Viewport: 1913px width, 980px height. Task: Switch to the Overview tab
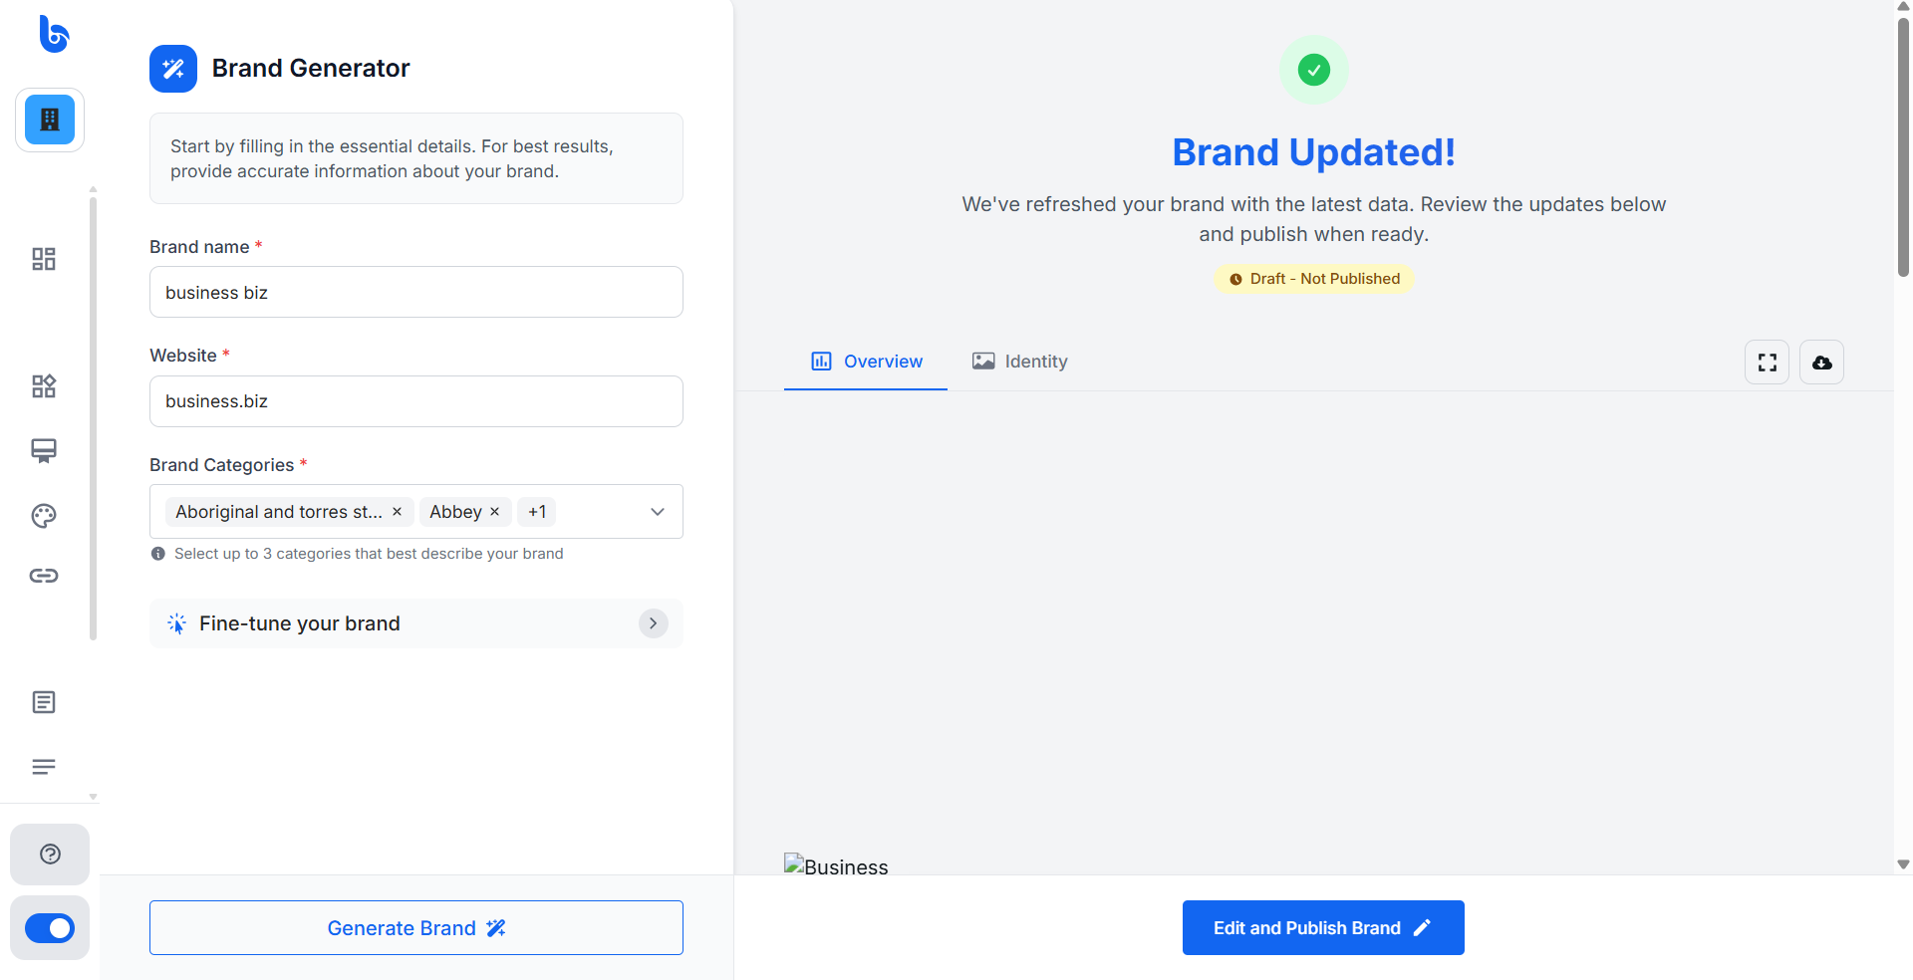coord(866,362)
